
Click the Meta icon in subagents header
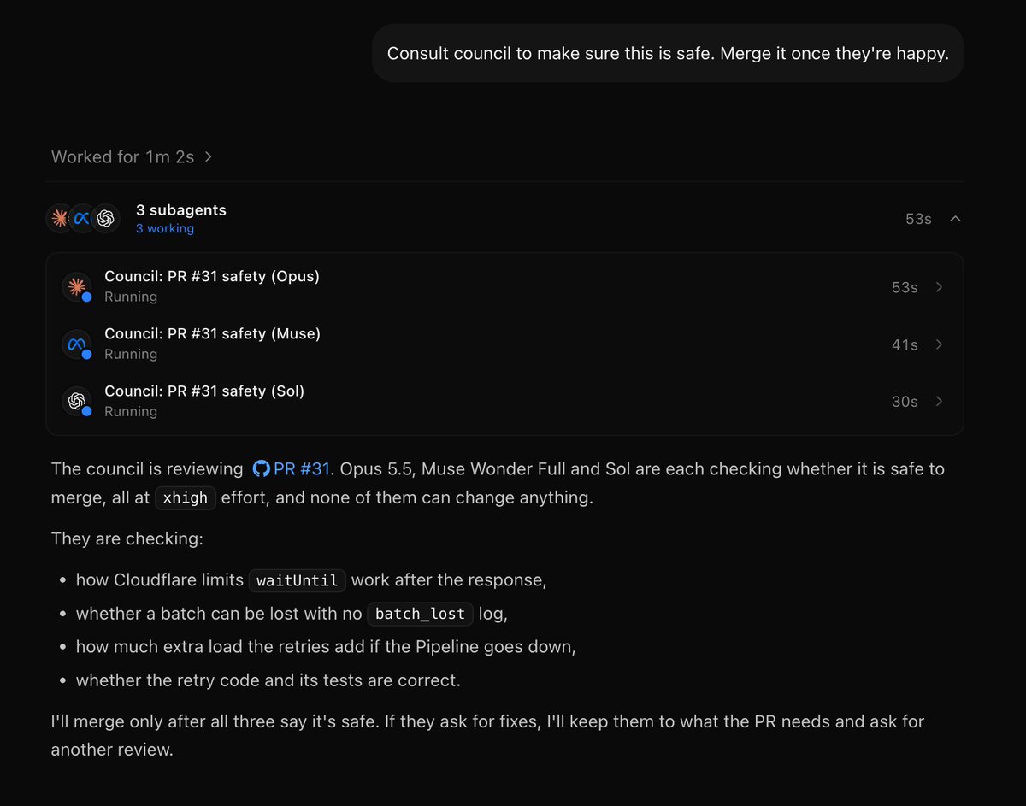click(x=82, y=219)
